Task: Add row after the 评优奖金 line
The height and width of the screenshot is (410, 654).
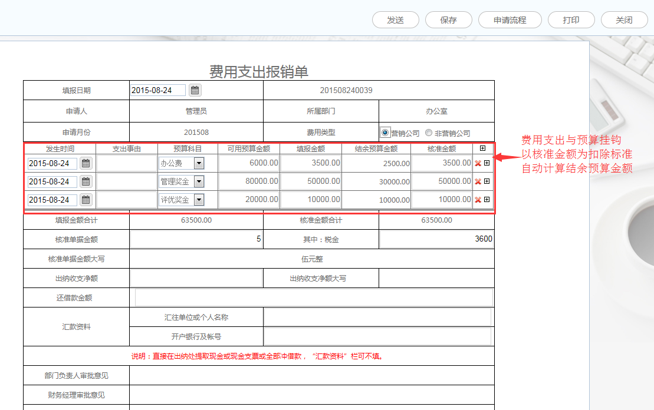Action: (x=487, y=200)
